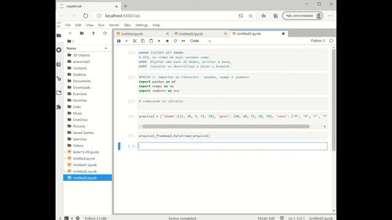The height and width of the screenshot is (220, 392).
Task: Open the Running Terminals and Kernels sidebar icon
Action: (x=59, y=50)
